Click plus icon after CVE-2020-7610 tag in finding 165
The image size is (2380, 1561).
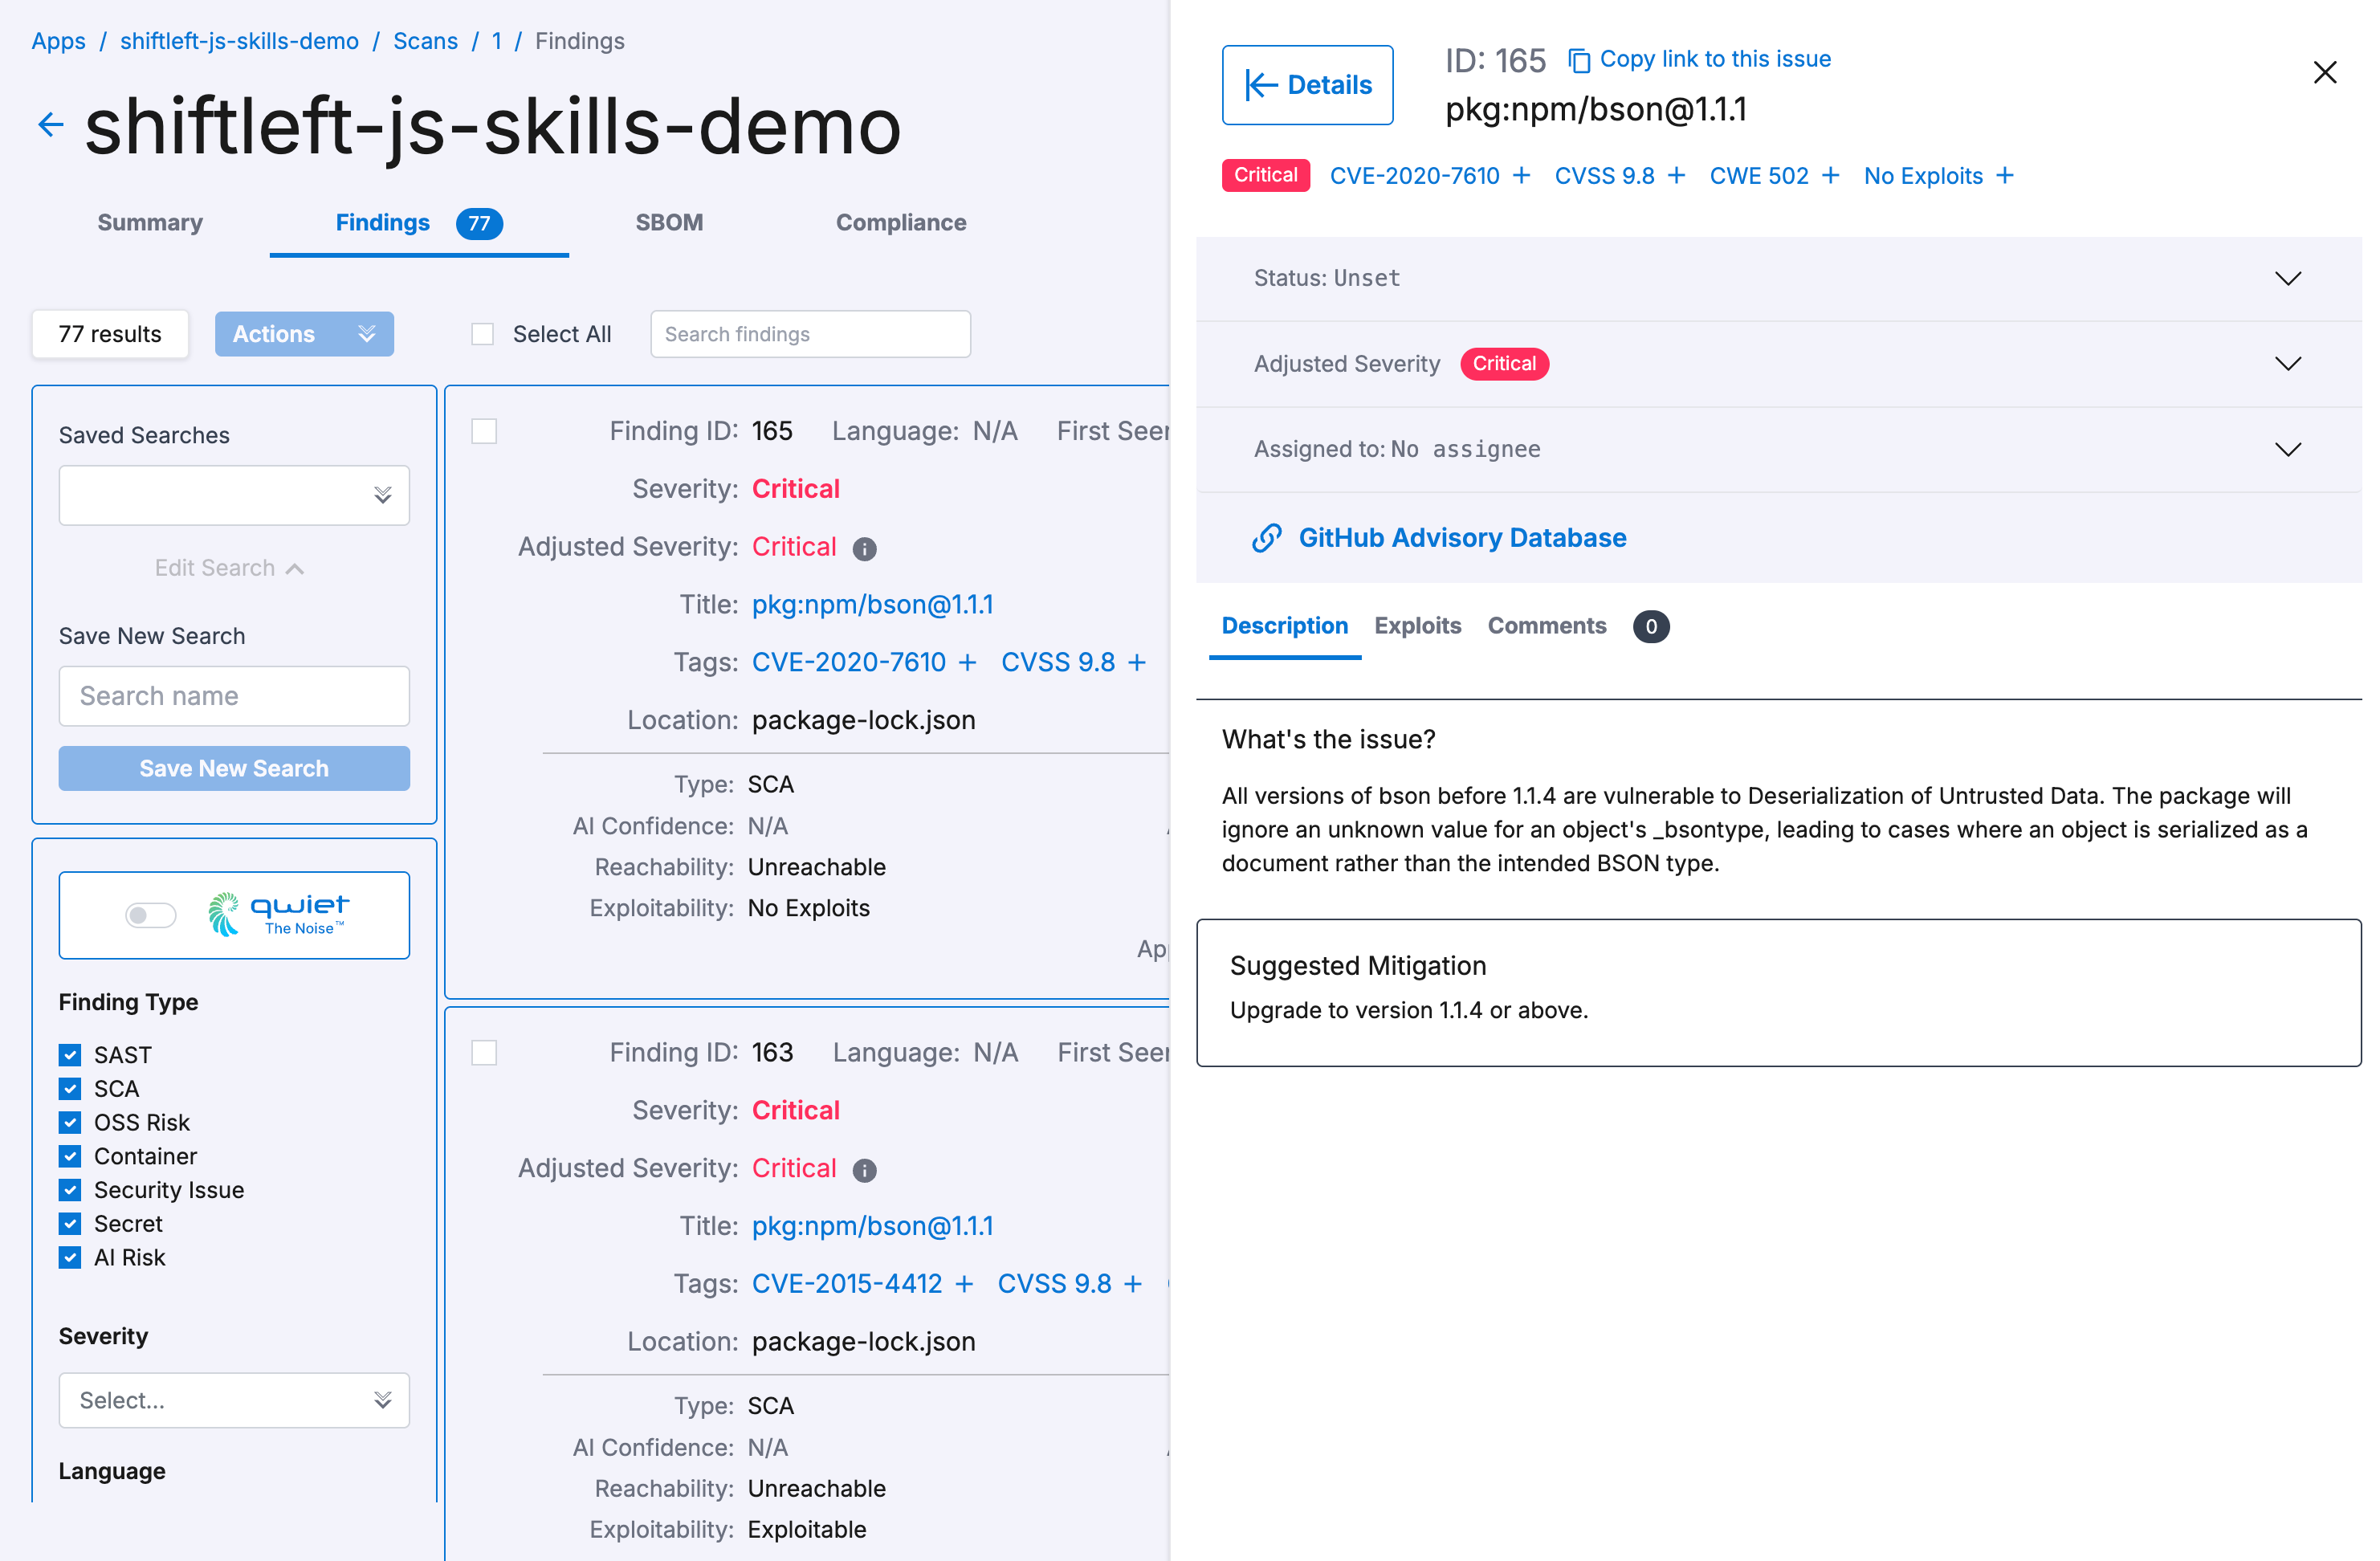pyautogui.click(x=967, y=663)
